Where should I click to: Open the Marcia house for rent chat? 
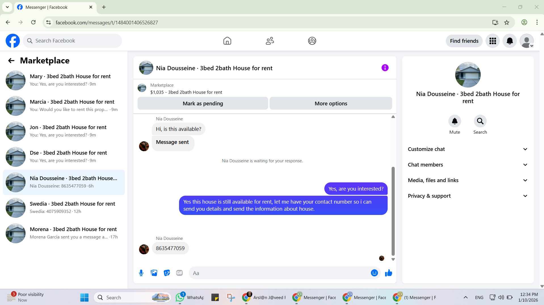[x=64, y=106]
